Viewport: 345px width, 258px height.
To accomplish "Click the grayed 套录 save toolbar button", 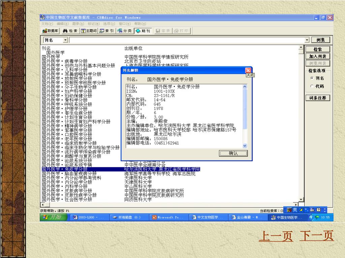I will [x=163, y=31].
